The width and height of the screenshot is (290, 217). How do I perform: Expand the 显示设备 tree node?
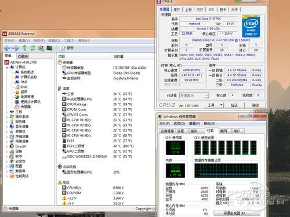(x=7, y=127)
